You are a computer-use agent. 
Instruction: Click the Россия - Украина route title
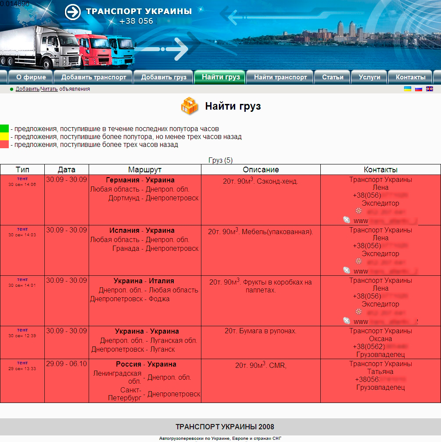click(x=146, y=364)
